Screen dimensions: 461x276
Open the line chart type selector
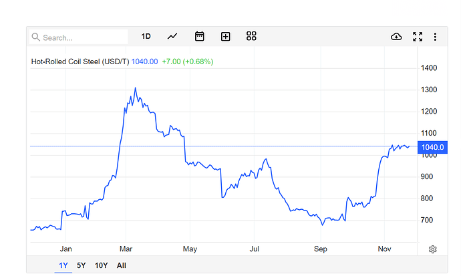coord(172,36)
